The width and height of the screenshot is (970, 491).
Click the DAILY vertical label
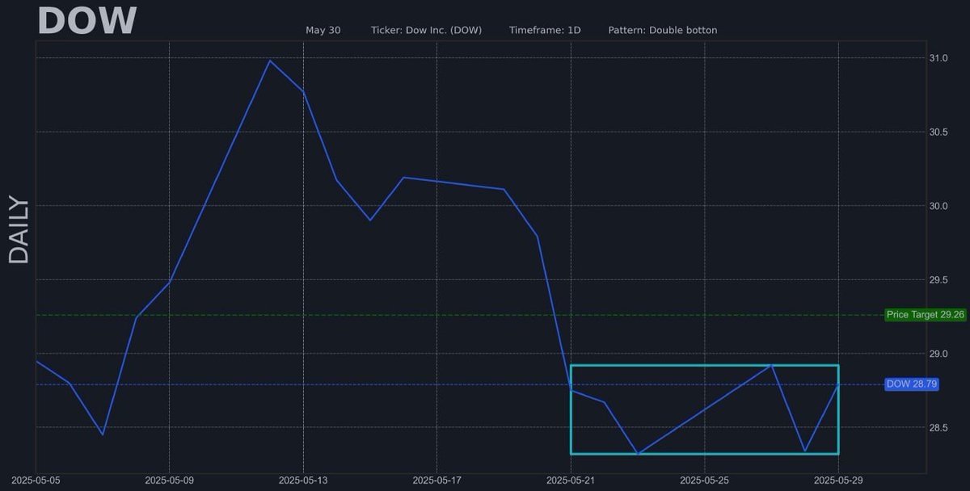pyautogui.click(x=19, y=230)
